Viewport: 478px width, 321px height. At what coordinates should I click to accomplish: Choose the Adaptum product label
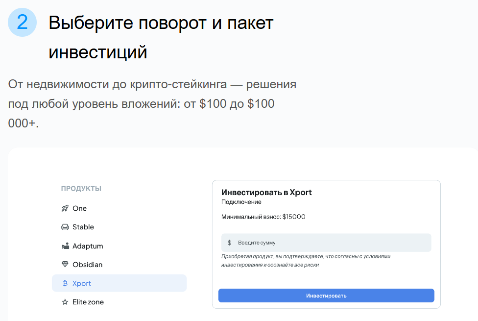pos(88,246)
